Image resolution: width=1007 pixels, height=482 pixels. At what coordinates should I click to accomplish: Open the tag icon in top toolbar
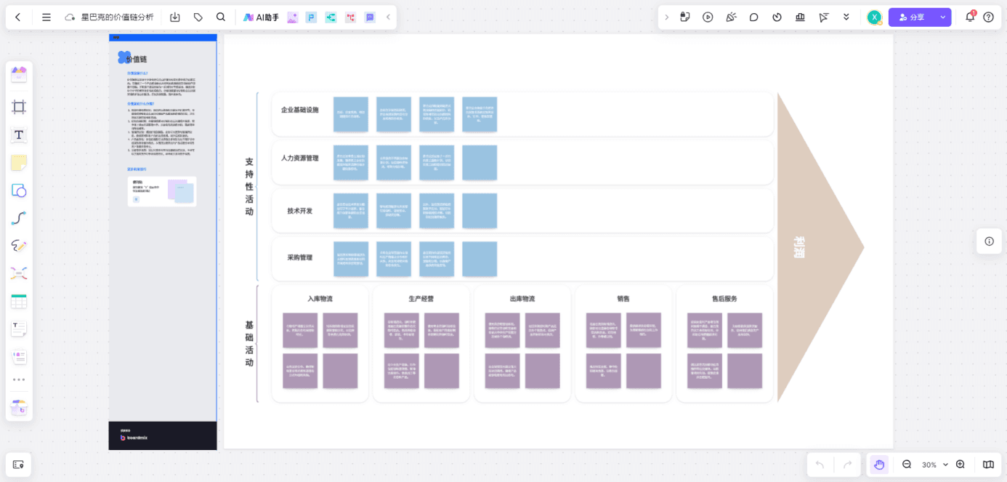198,17
